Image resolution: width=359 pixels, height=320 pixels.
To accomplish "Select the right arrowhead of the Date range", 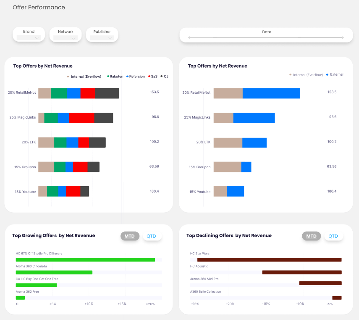I will pos(343,38).
